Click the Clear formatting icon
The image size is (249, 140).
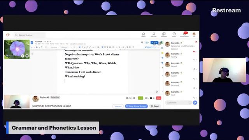pyautogui.click(x=133, y=47)
